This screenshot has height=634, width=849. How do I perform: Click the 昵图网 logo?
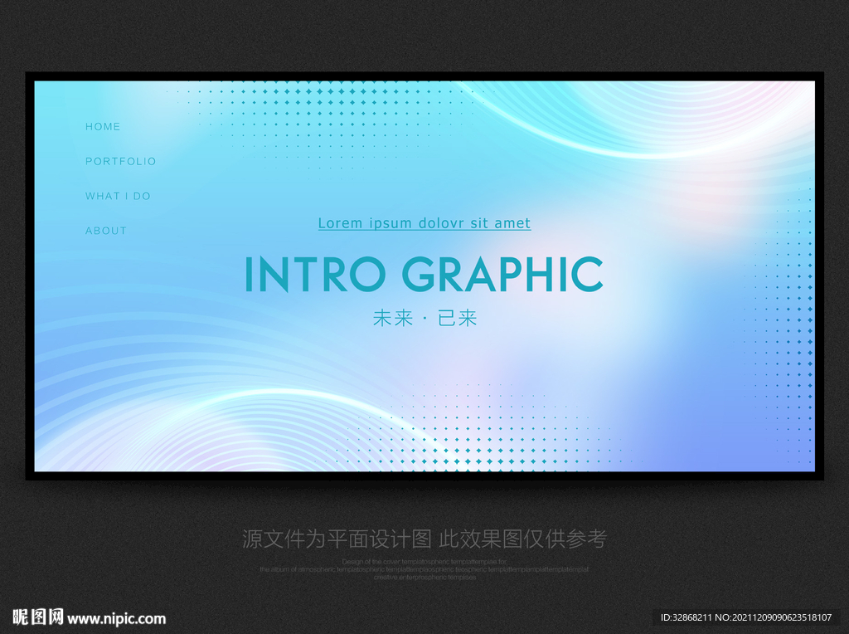point(38,617)
